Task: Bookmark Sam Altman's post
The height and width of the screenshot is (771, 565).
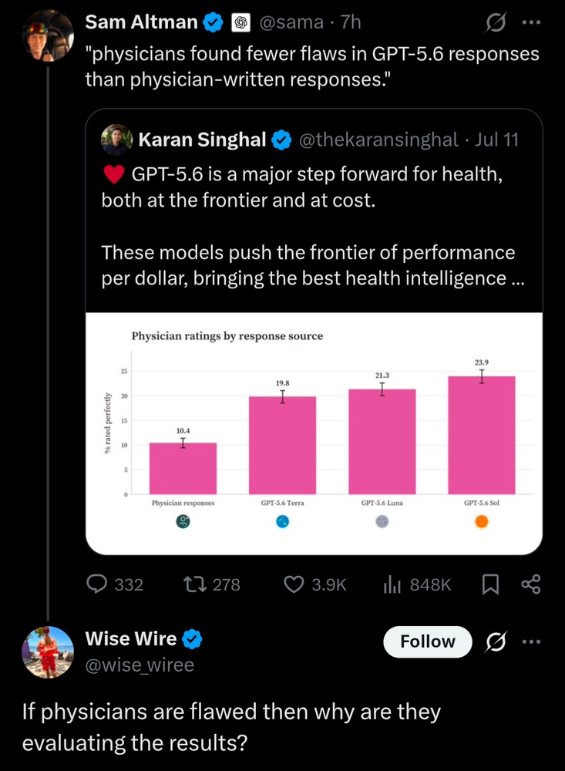Action: click(490, 584)
